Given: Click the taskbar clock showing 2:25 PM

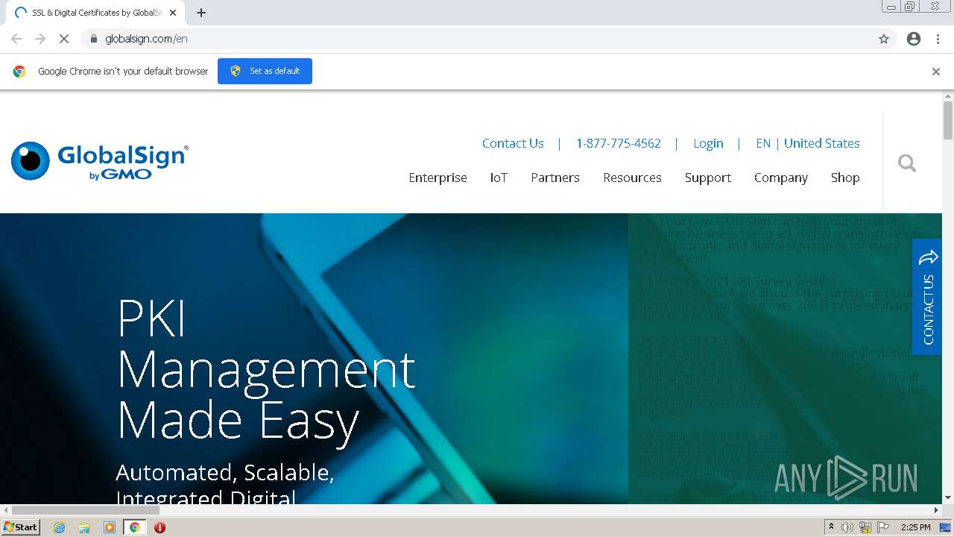Looking at the screenshot, I should pyautogui.click(x=915, y=527).
